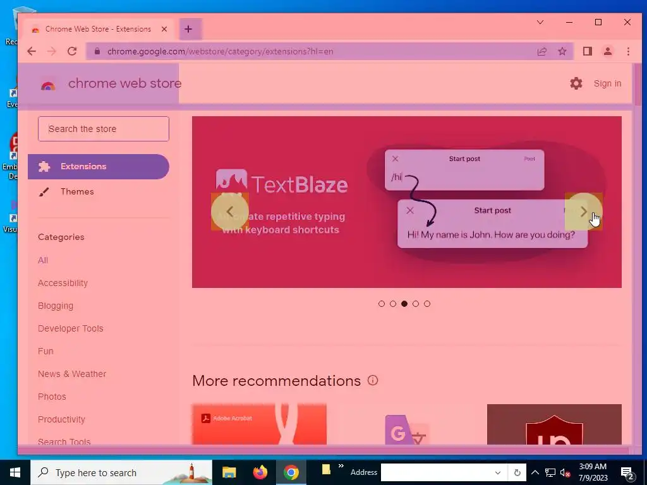Open the Windows Start menu
647x485 pixels.
[15, 472]
